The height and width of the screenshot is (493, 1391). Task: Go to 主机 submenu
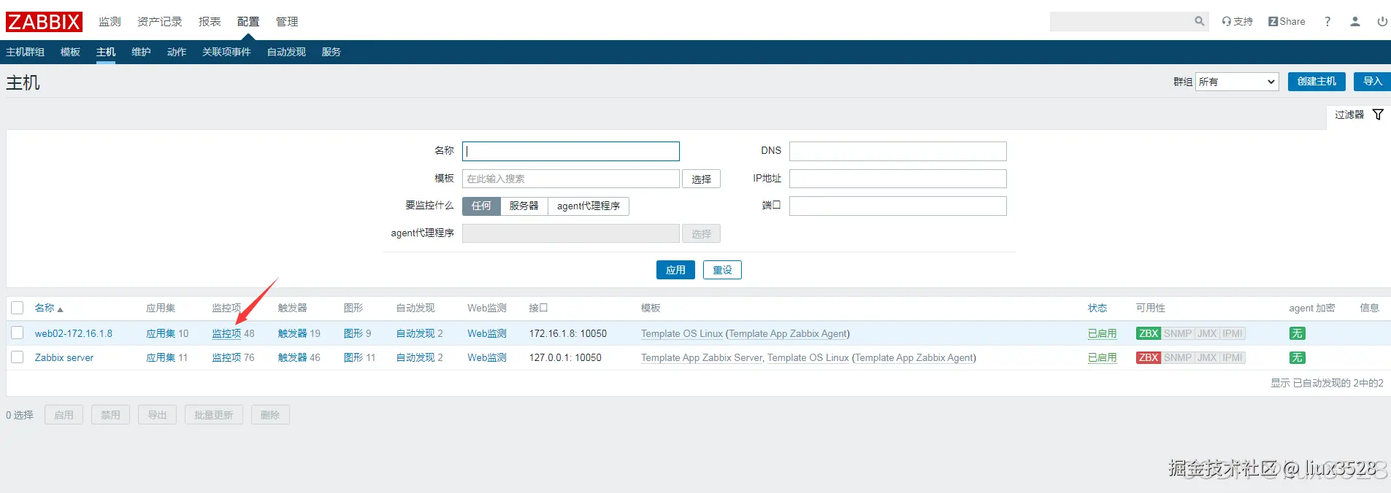click(106, 52)
